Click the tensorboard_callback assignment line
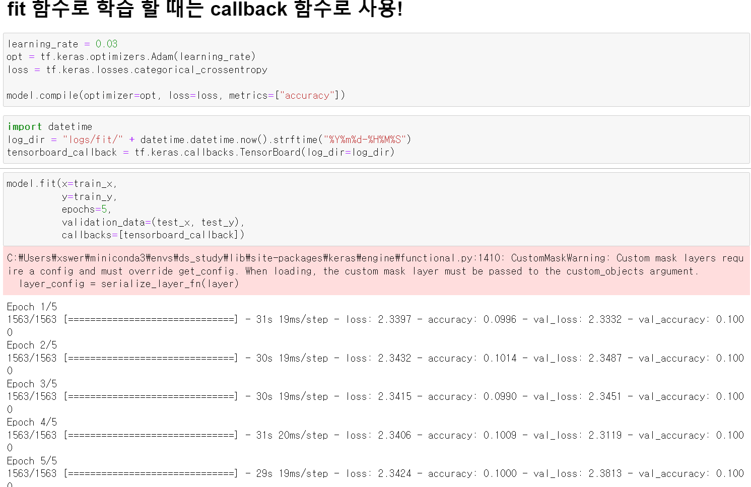751x487 pixels. click(x=200, y=152)
